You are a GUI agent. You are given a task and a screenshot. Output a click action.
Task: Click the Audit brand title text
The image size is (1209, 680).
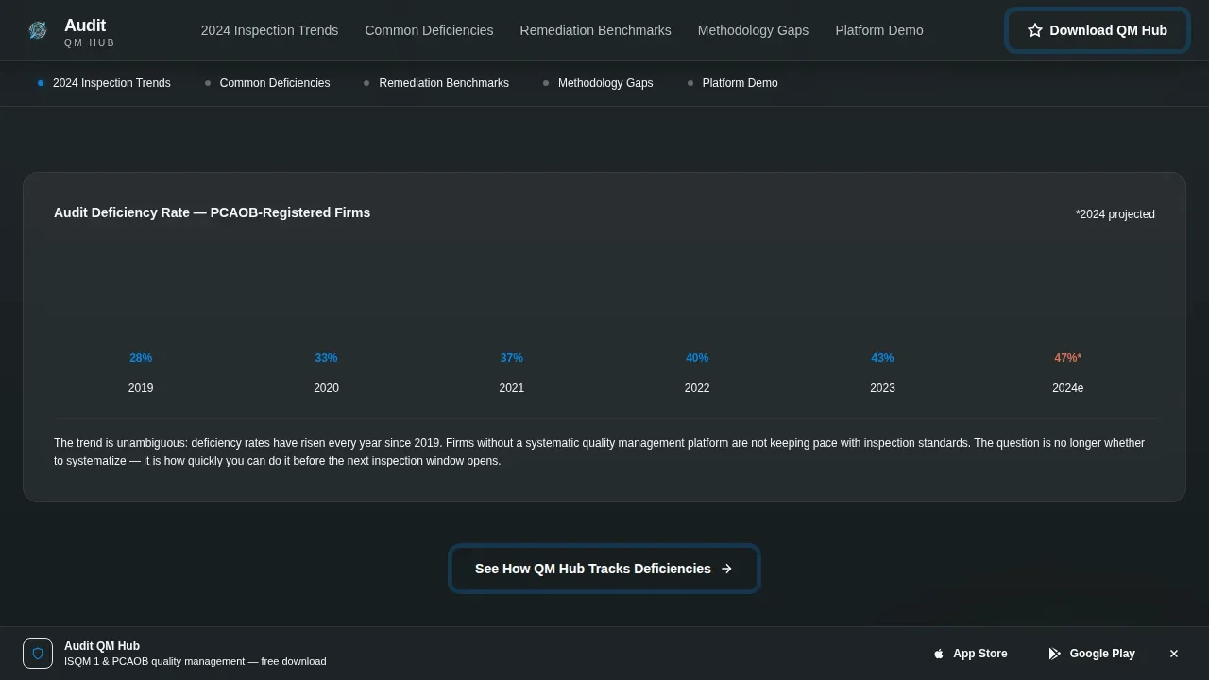(85, 25)
